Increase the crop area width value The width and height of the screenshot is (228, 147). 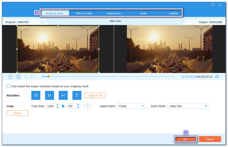tap(58, 105)
